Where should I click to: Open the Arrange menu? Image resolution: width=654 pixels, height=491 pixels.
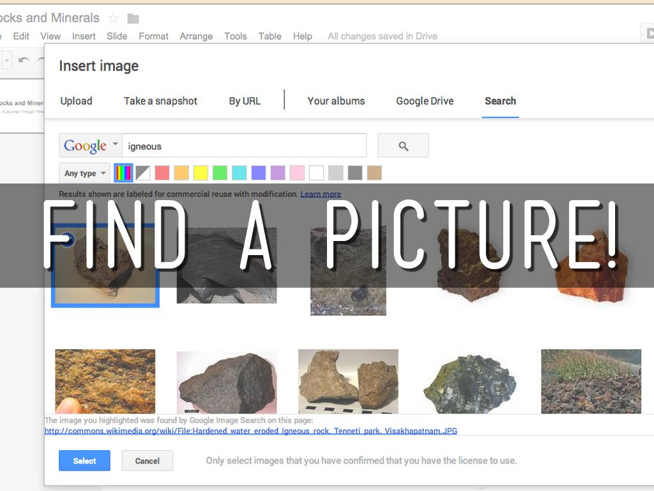coord(196,36)
